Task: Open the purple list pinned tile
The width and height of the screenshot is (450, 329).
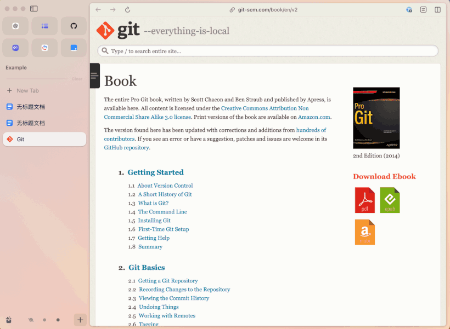Action: coord(44,26)
